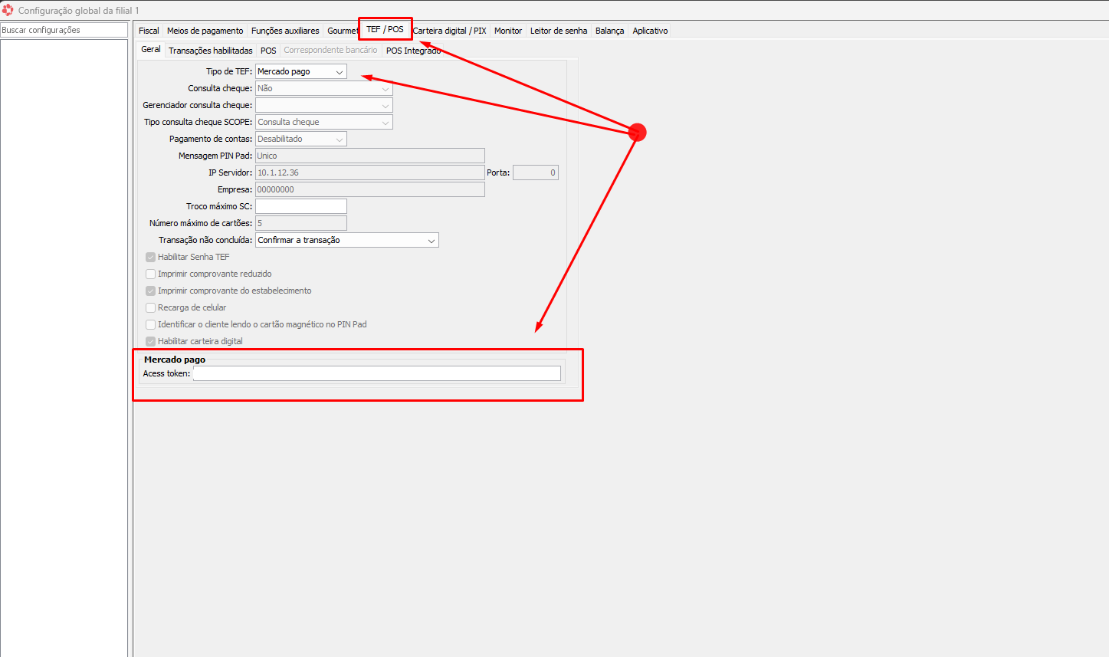Open the Tipo de TEF dropdown
The height and width of the screenshot is (657, 1109).
coord(300,71)
